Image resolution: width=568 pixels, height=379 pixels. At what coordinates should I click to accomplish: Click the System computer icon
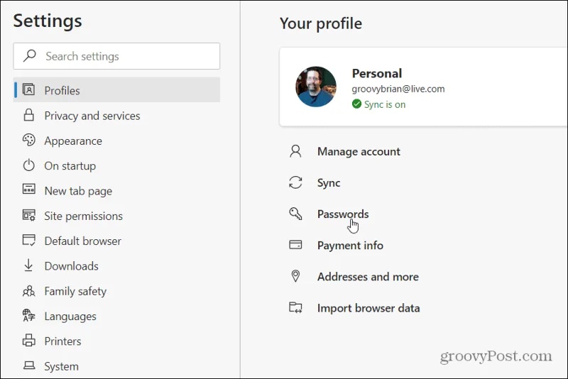coord(29,366)
